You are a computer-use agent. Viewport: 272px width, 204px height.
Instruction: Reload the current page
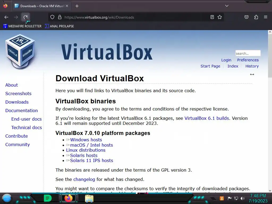(x=25, y=17)
